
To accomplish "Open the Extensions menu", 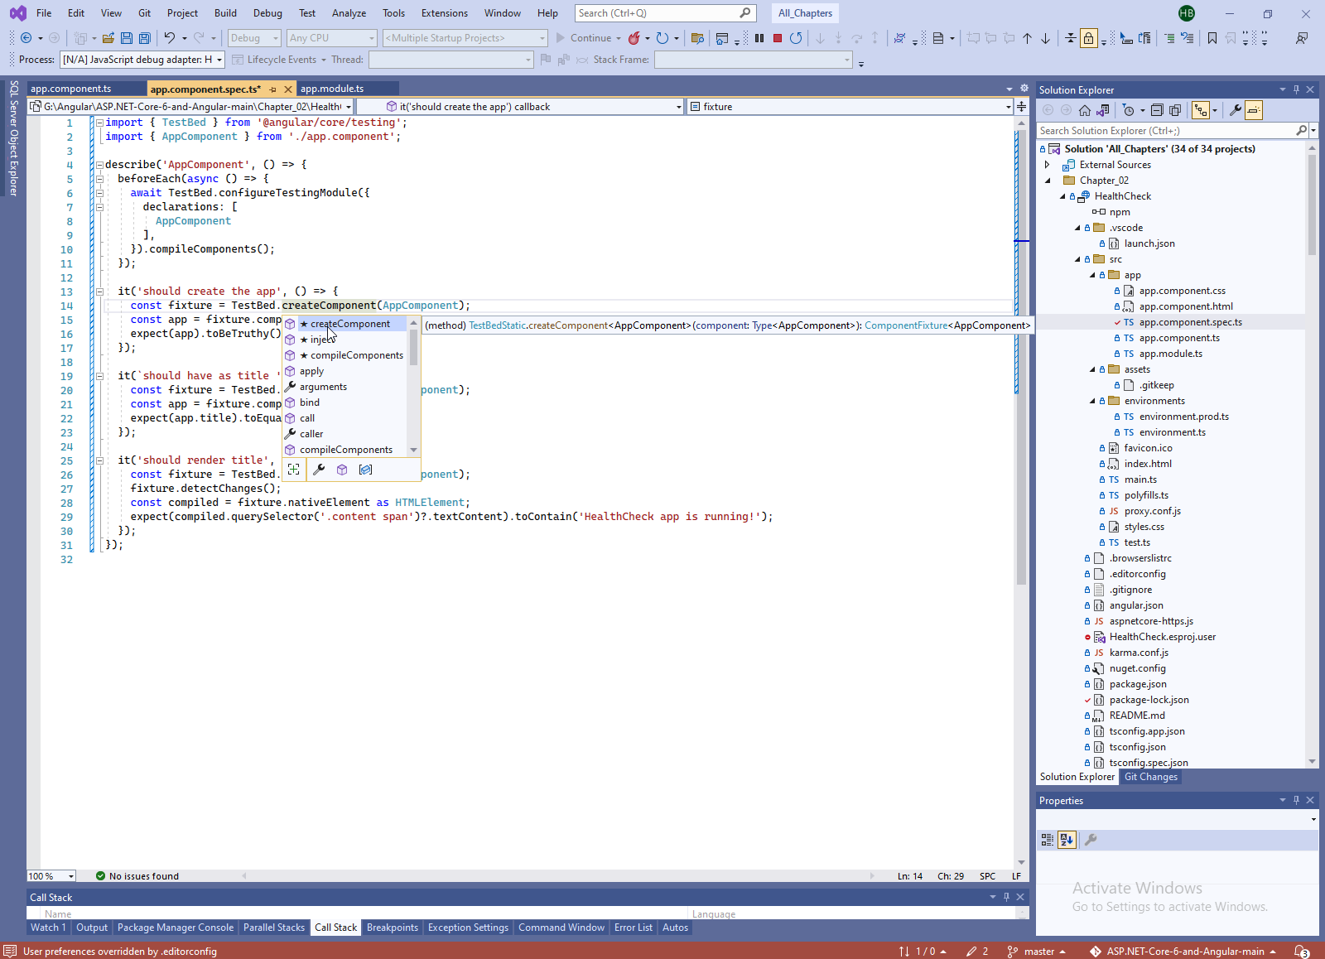I will (x=444, y=13).
